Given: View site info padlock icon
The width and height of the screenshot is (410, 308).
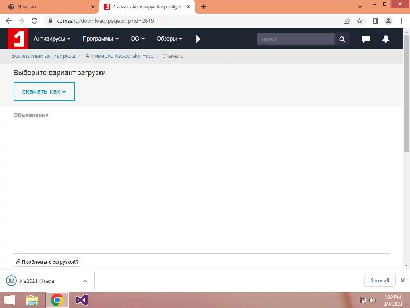Looking at the screenshot, I should [x=50, y=21].
